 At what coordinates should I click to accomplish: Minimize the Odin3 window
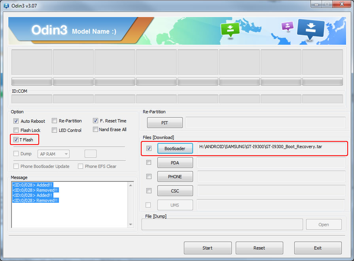316,4
